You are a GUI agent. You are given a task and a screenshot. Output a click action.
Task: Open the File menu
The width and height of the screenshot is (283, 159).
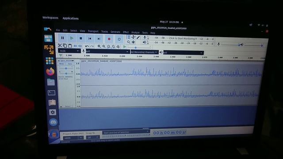58,30
